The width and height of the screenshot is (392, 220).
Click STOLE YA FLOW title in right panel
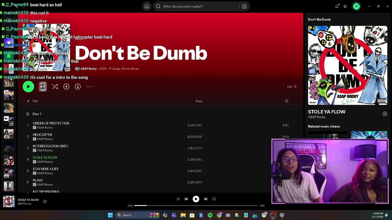point(327,112)
